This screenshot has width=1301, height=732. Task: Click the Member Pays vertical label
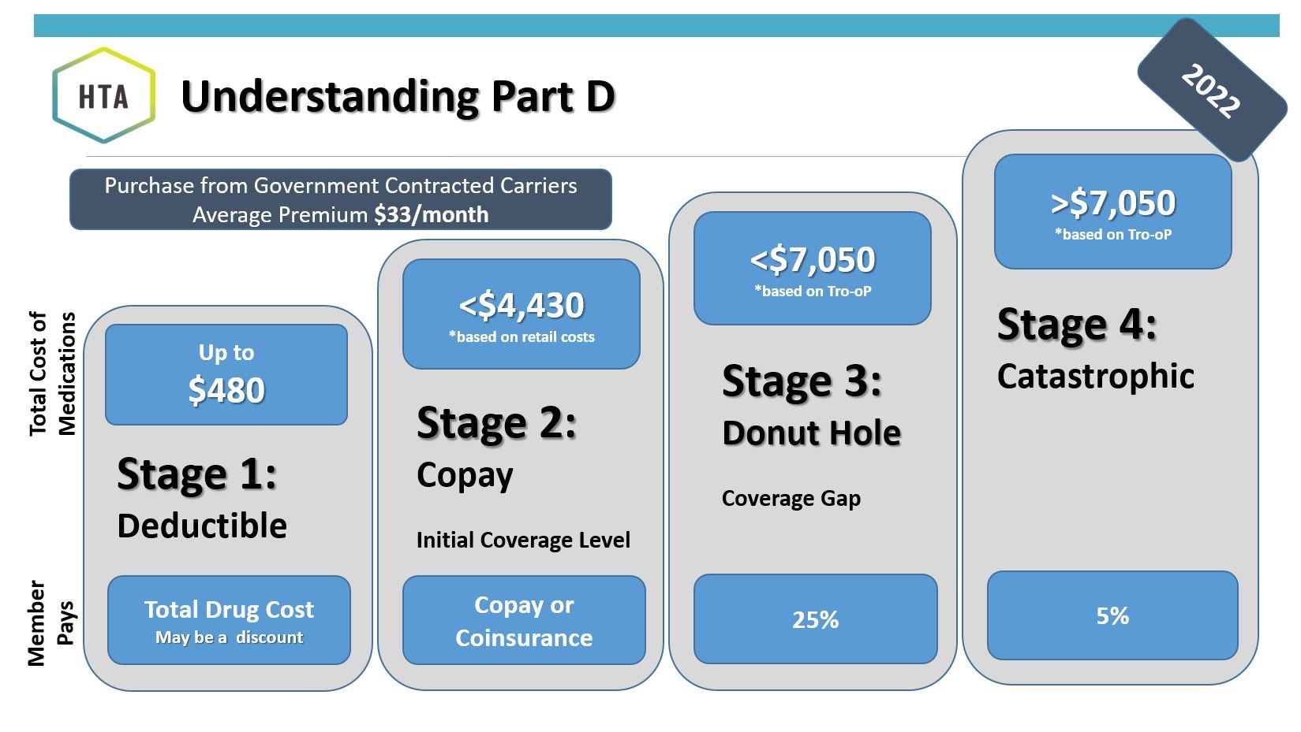pos(50,622)
